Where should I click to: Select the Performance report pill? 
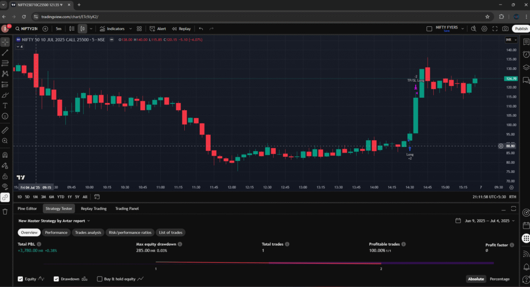pos(56,233)
